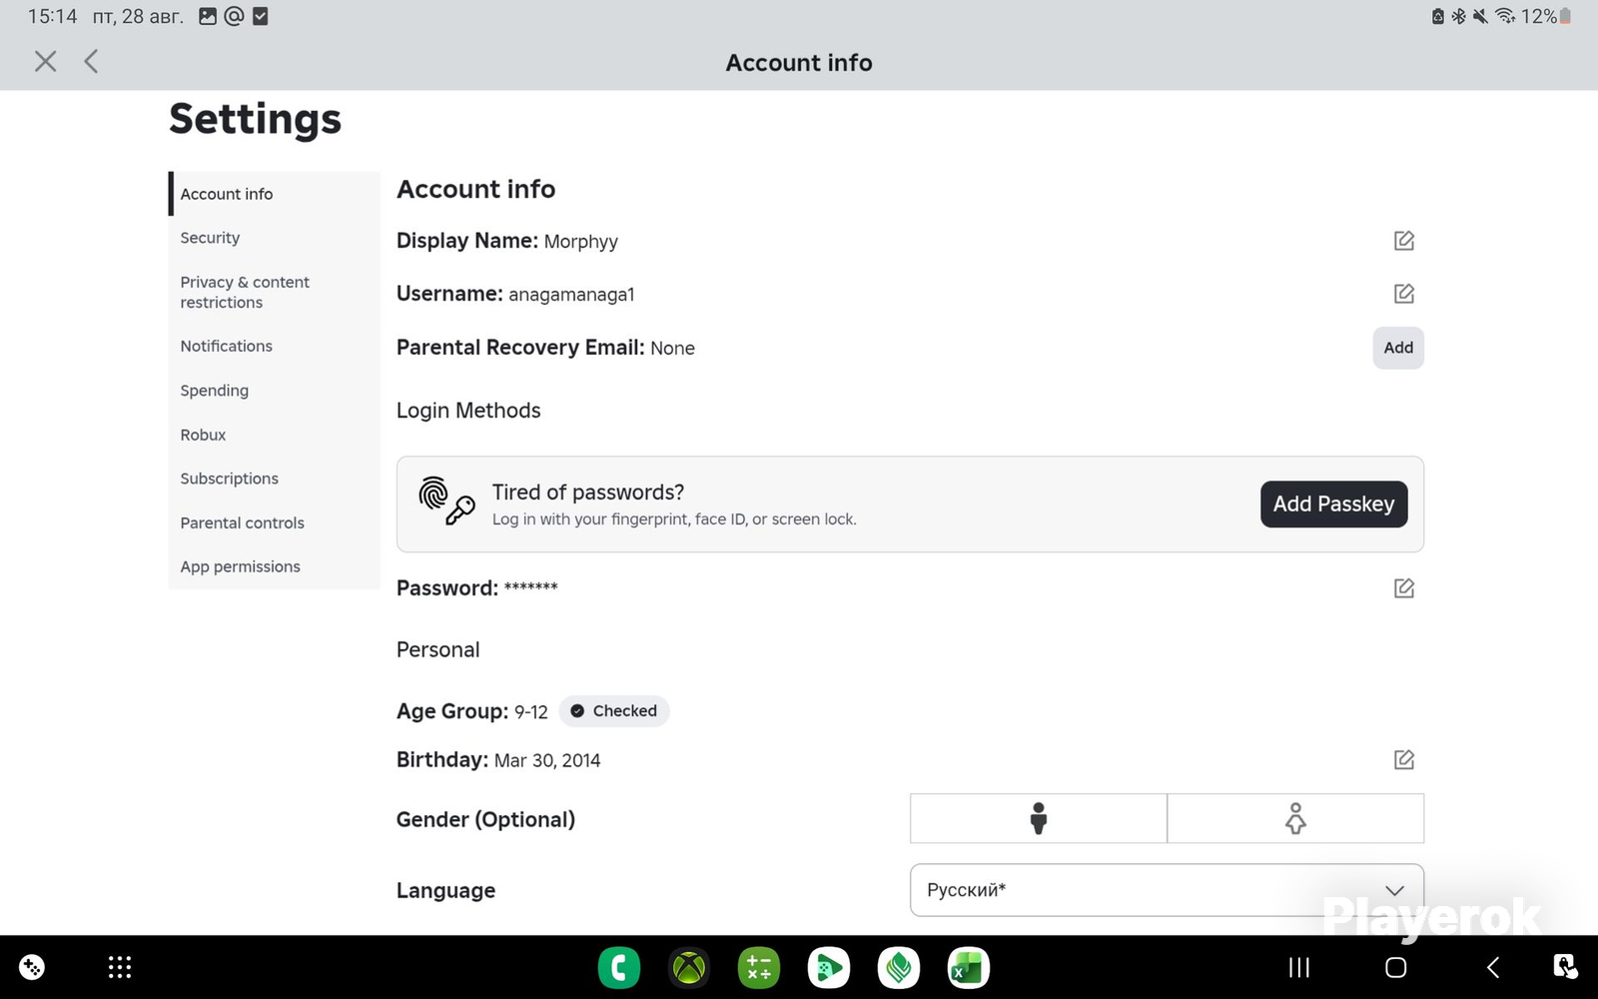
Task: Click the birthday value Mar 30, 2014
Action: click(547, 760)
